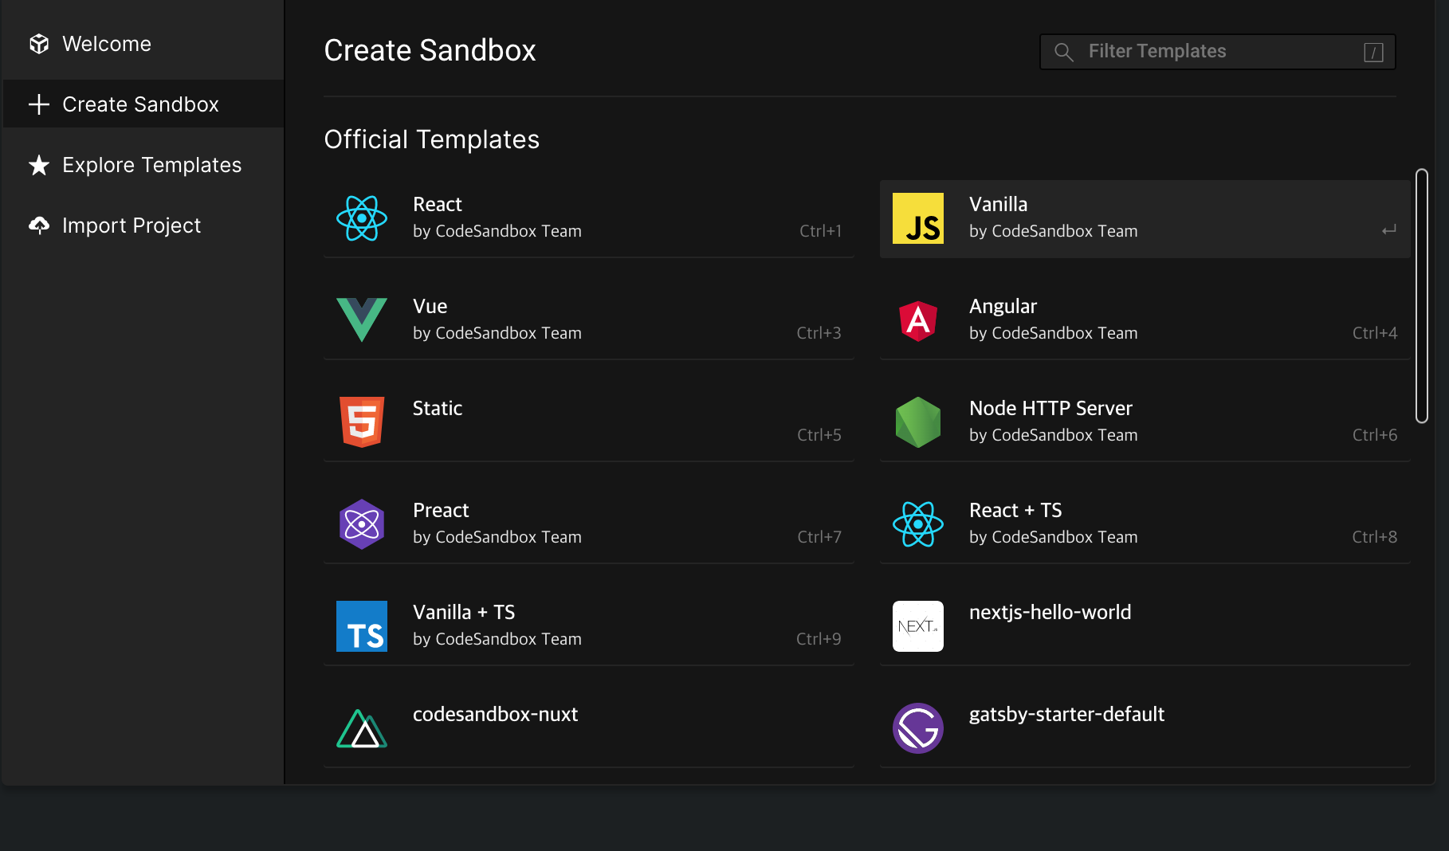The height and width of the screenshot is (851, 1449).
Task: Click "by CodeSandbox Team" under Vue
Action: tap(497, 333)
